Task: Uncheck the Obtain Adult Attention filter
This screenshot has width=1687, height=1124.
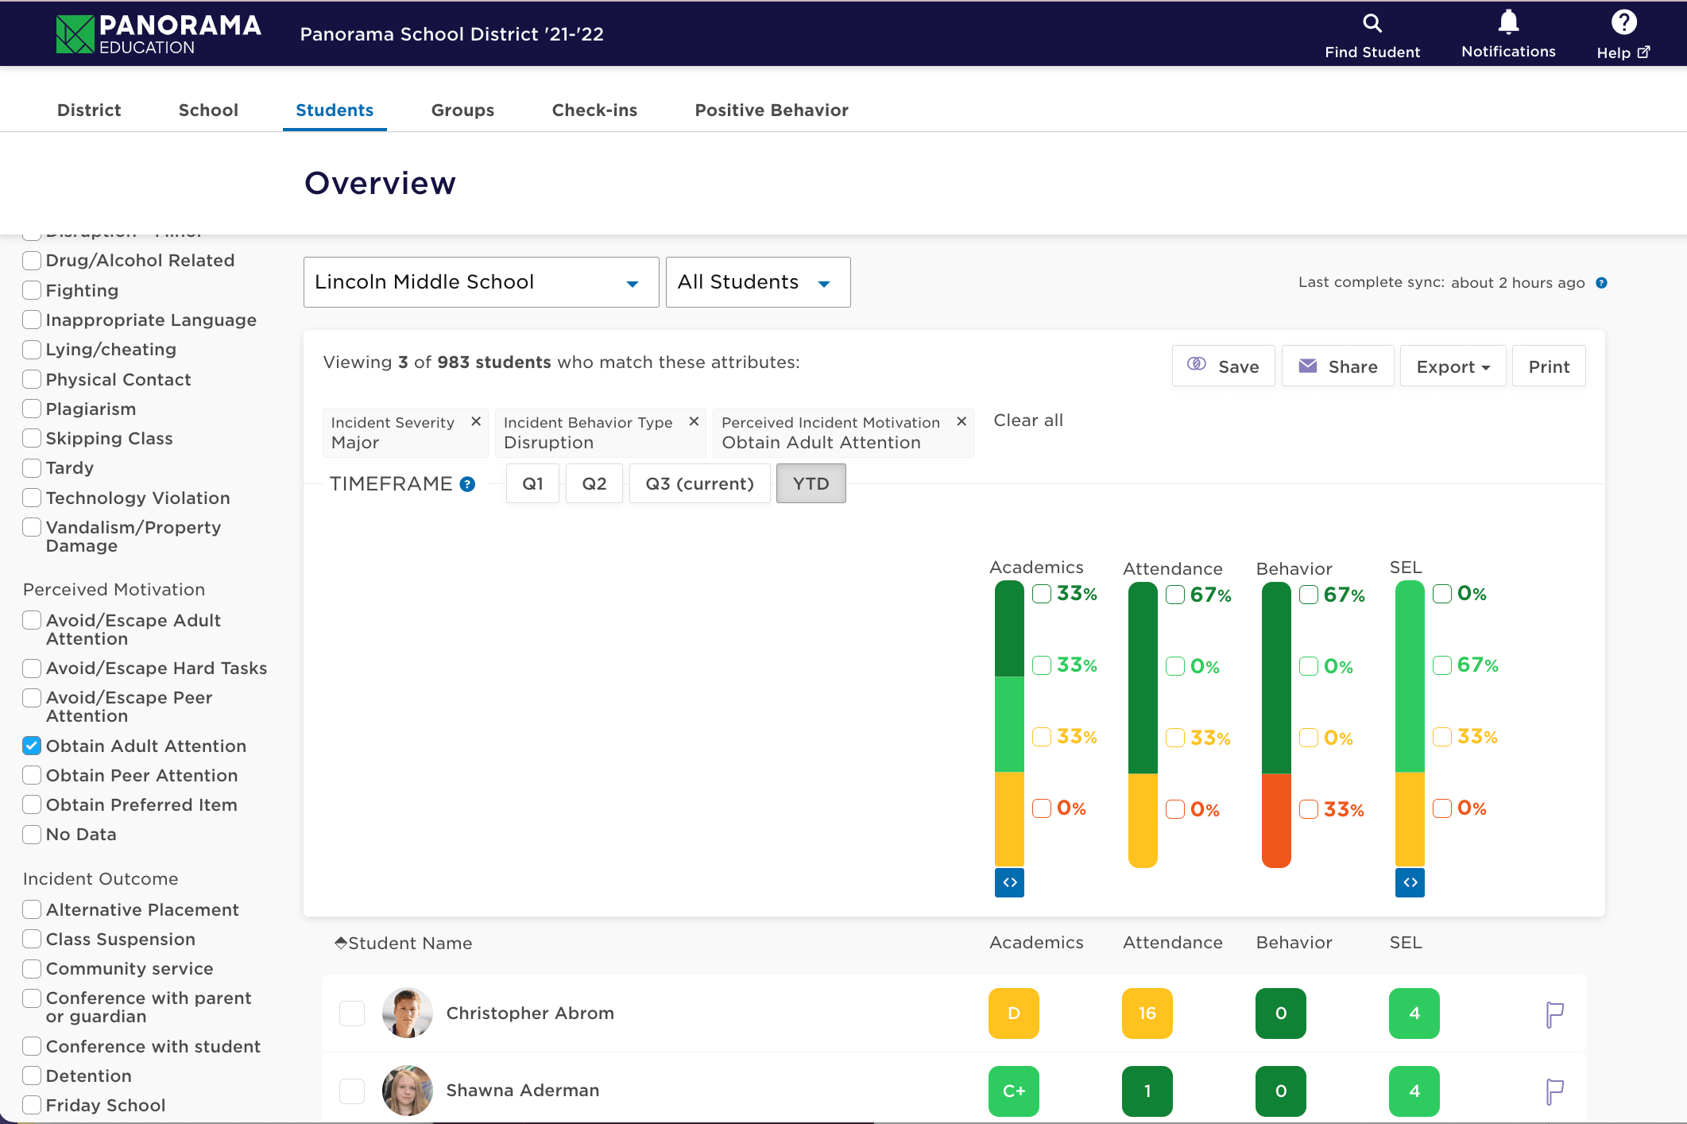Action: 31,746
